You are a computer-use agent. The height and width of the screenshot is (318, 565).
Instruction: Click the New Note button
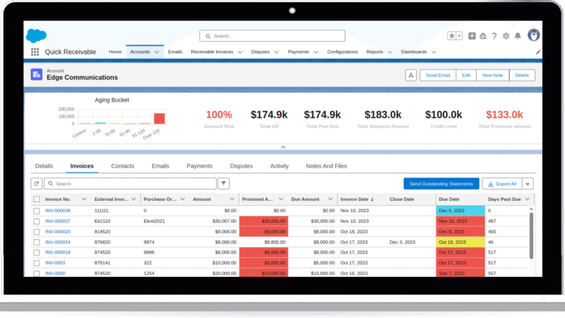tap(492, 76)
